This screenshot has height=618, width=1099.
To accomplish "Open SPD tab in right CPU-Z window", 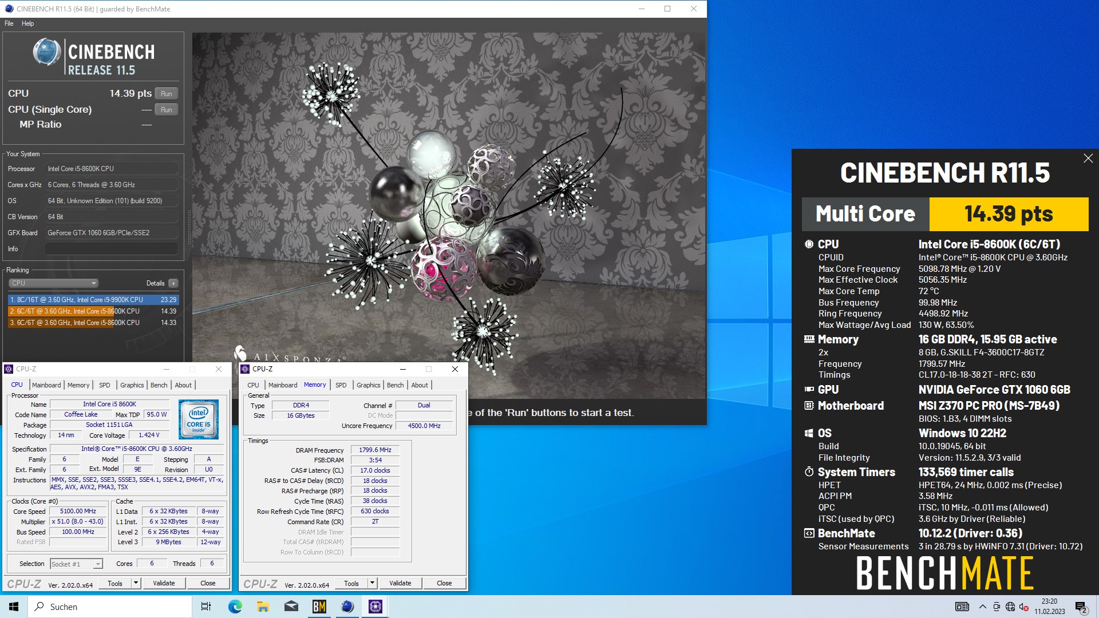I will point(341,385).
